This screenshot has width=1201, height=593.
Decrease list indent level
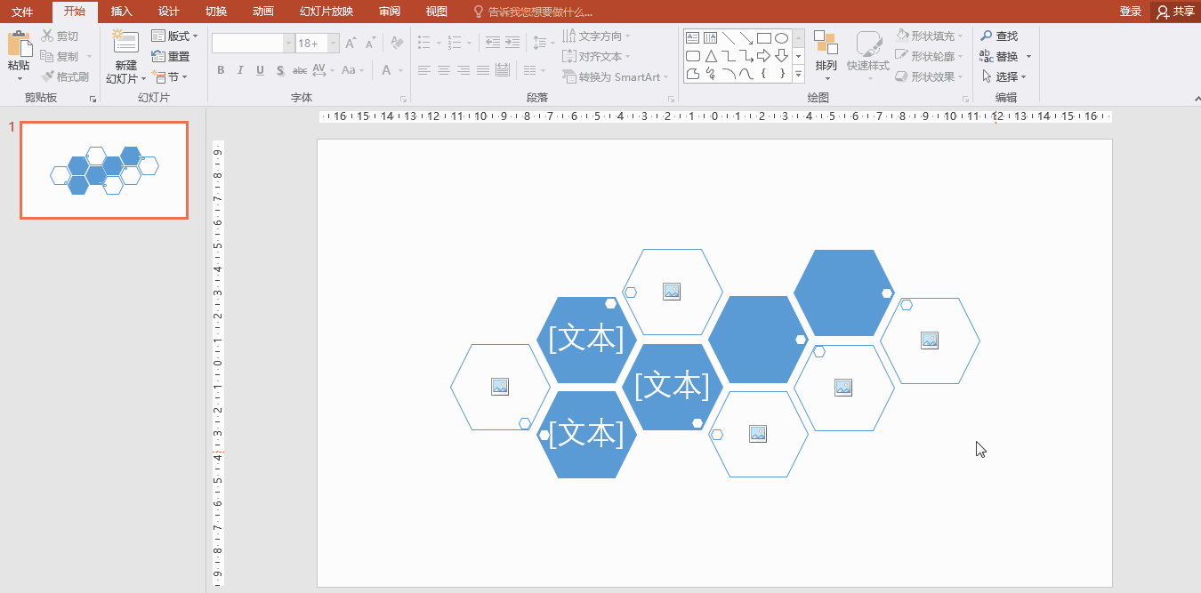[492, 42]
